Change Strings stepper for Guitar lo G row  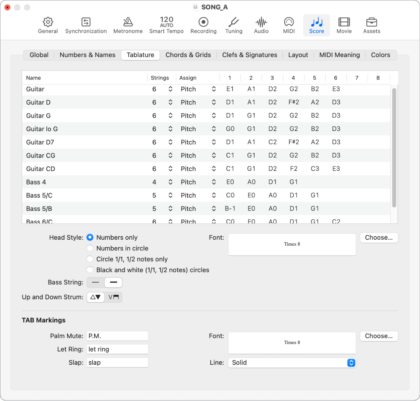170,129
